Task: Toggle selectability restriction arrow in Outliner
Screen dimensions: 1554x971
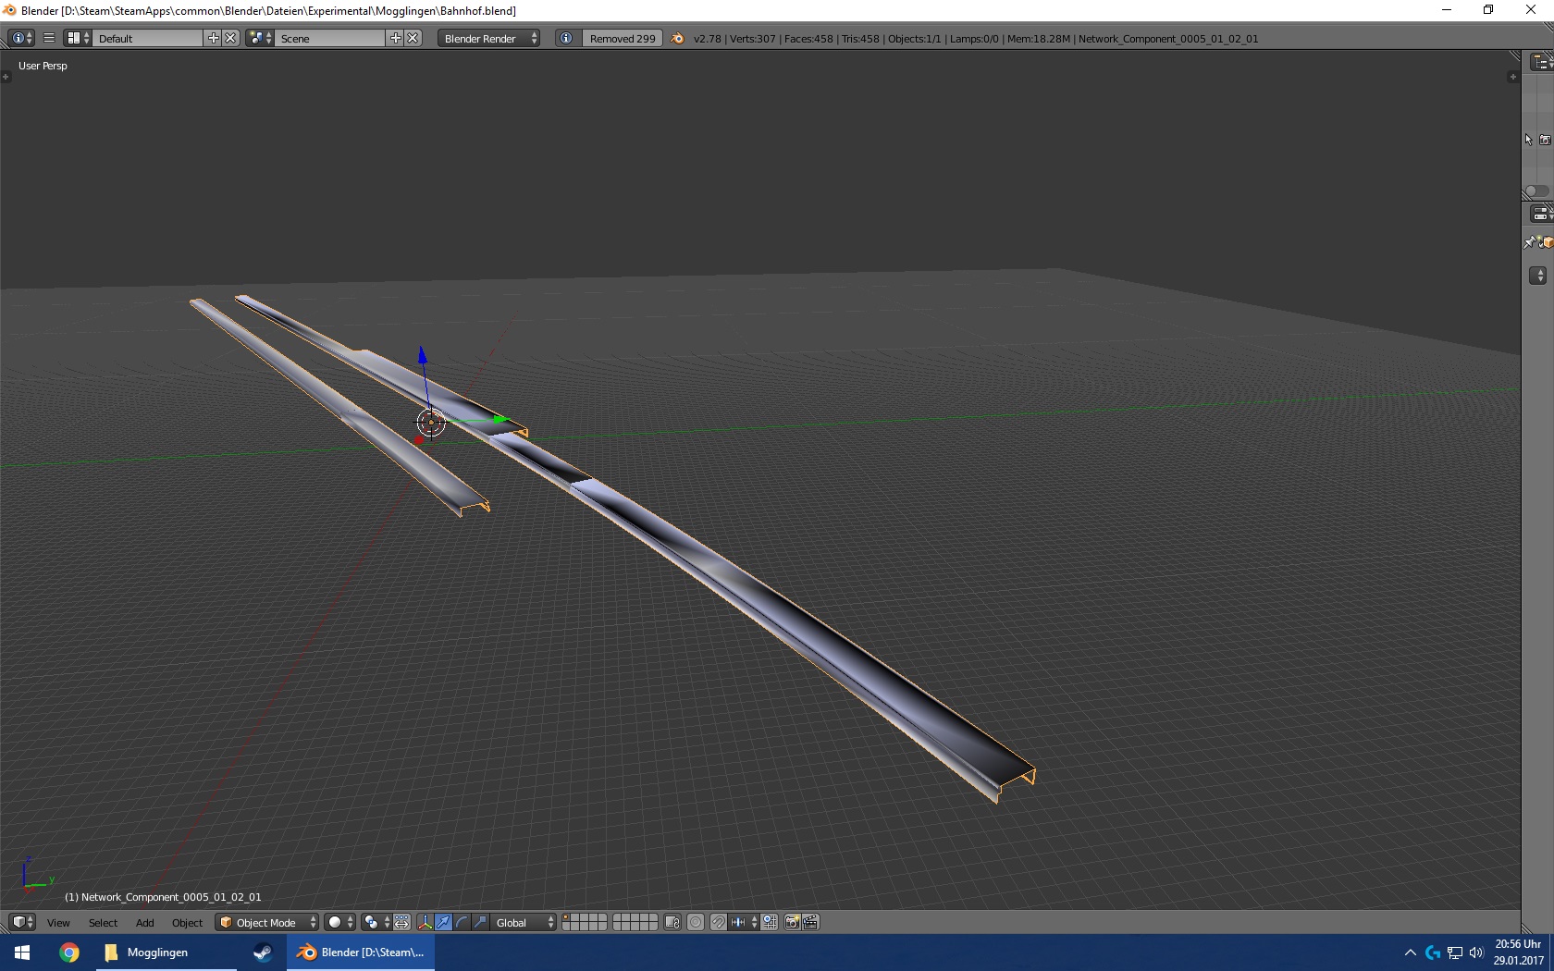Action: coord(1529,140)
